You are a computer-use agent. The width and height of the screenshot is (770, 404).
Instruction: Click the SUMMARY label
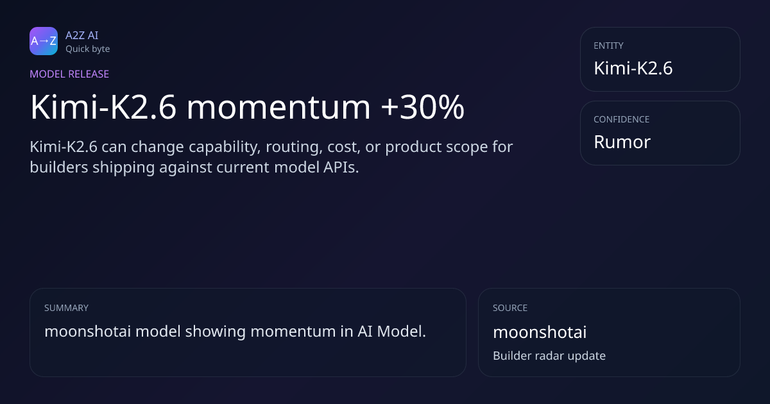[x=66, y=308]
